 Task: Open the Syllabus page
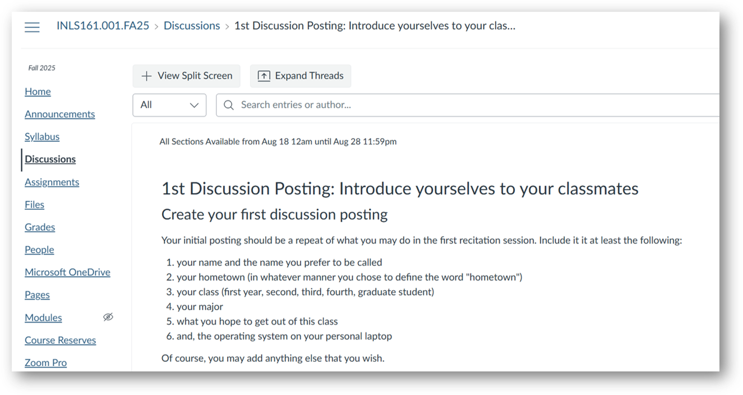pos(42,136)
